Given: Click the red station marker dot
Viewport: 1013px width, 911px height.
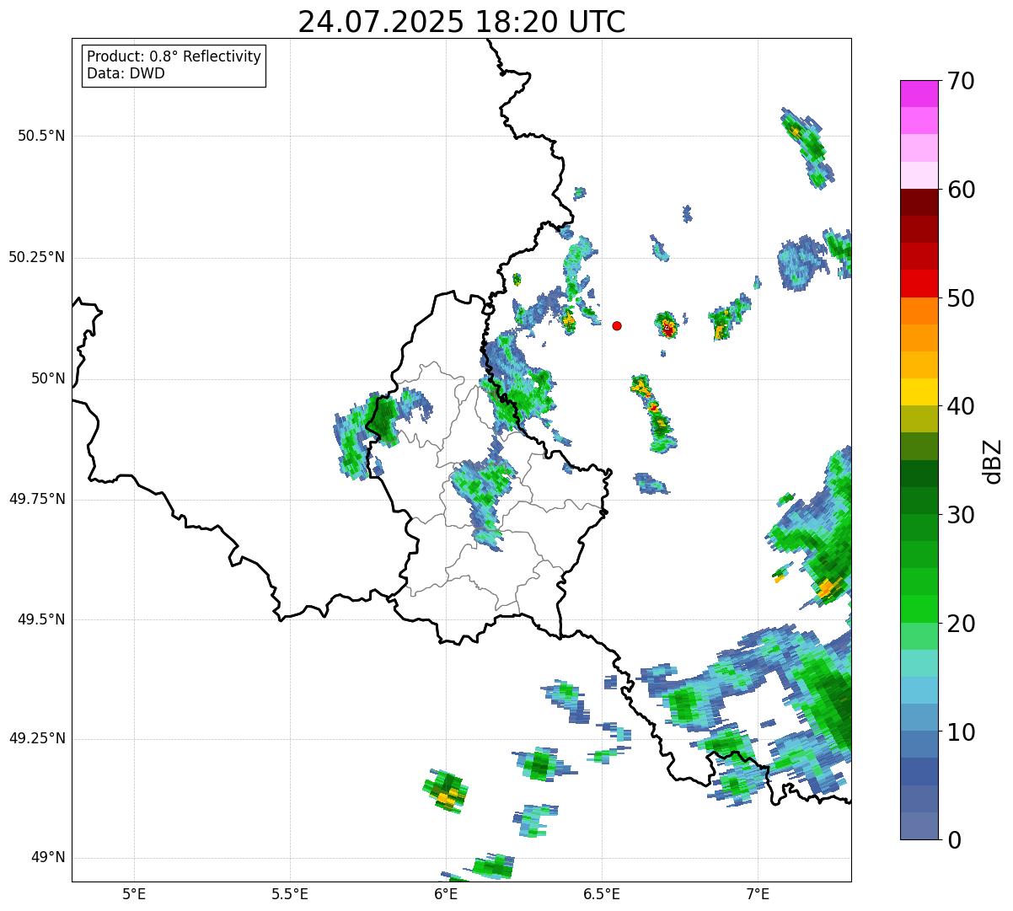Looking at the screenshot, I should 617,325.
